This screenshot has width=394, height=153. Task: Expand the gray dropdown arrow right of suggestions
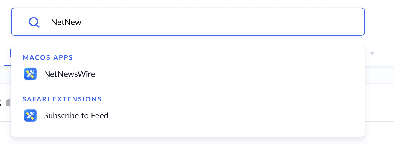(x=372, y=53)
